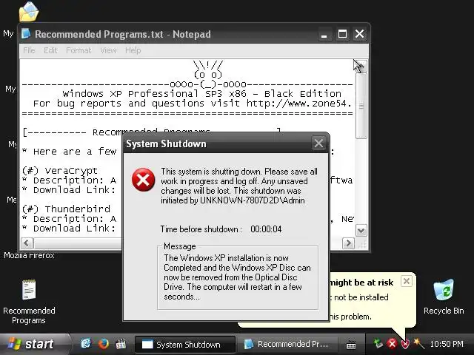Image resolution: width=474 pixels, height=355 pixels.
Task: Click the Start button
Action: (x=33, y=344)
